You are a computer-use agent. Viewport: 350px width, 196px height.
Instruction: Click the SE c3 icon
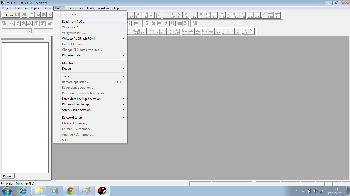click(198, 31)
